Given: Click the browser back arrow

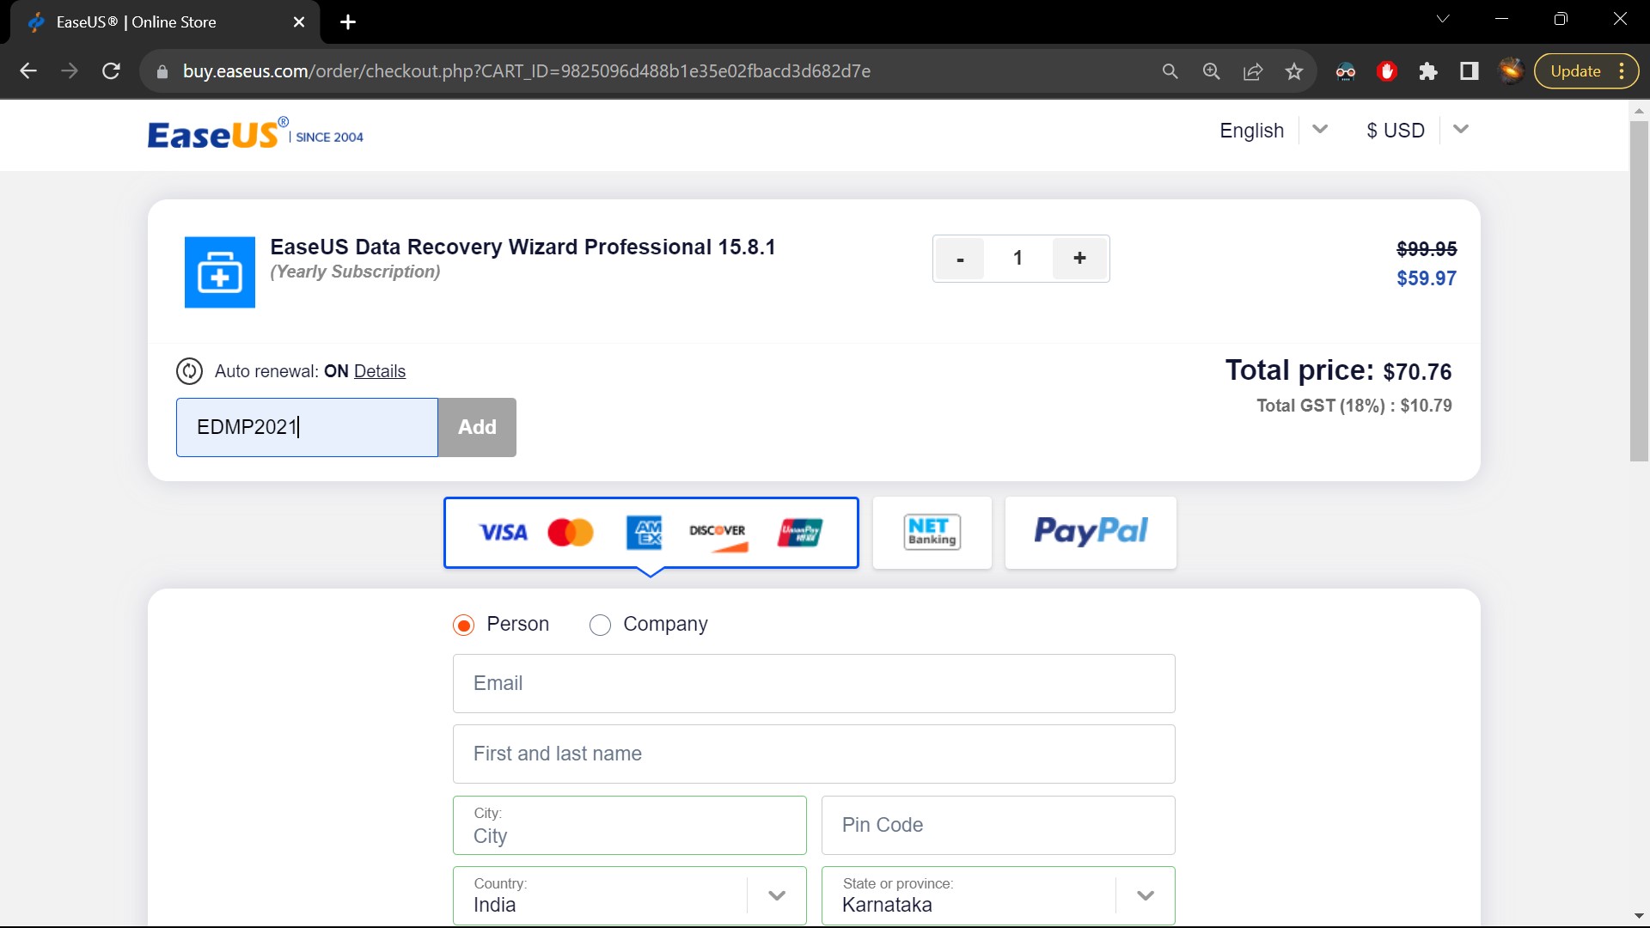Looking at the screenshot, I should (28, 71).
